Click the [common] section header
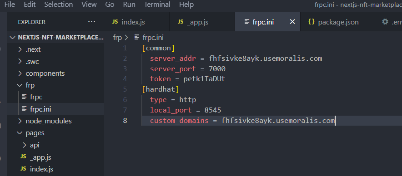This screenshot has height=176, width=402. pyautogui.click(x=158, y=48)
